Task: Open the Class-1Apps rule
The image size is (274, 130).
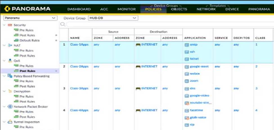Action: pos(79,45)
